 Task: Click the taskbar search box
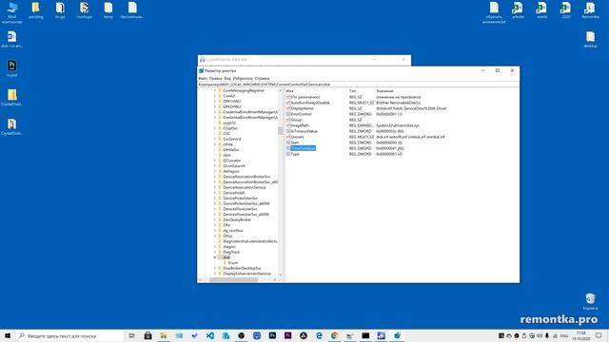click(x=69, y=335)
